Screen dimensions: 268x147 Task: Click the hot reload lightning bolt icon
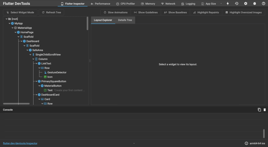click(x=228, y=4)
